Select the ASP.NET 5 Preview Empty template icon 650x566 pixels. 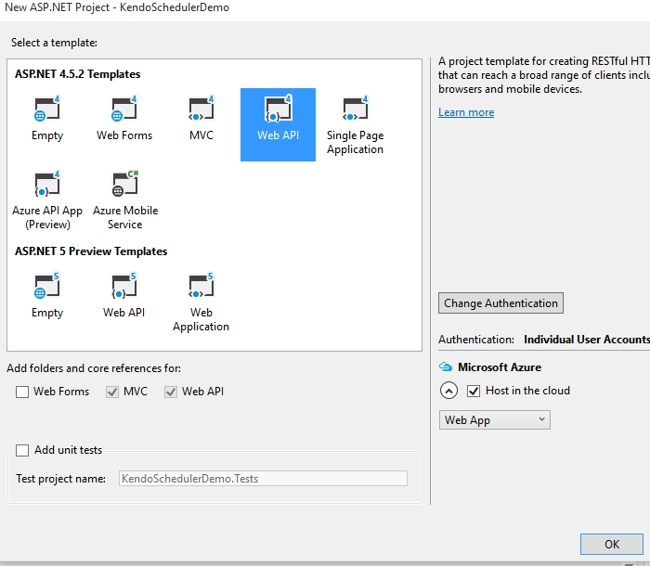point(46,286)
